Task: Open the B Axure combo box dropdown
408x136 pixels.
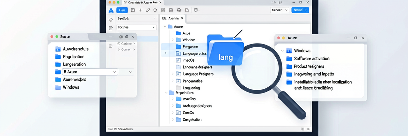Action: 90,72
